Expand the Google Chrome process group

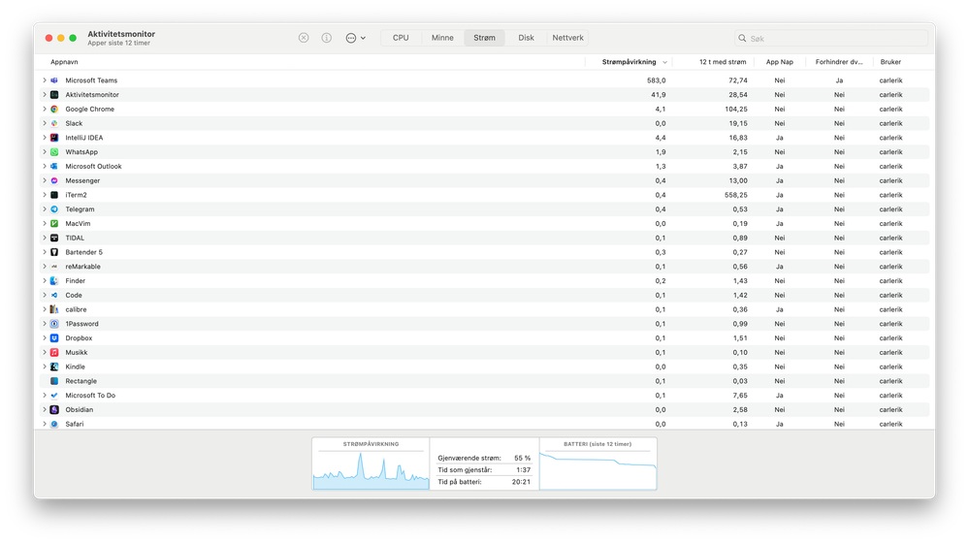[45, 109]
